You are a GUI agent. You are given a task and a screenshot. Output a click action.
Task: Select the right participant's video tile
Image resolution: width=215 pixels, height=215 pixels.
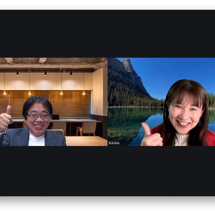(x=161, y=102)
